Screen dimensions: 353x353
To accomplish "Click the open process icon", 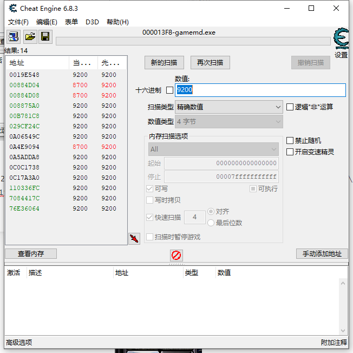I will click(x=14, y=36).
